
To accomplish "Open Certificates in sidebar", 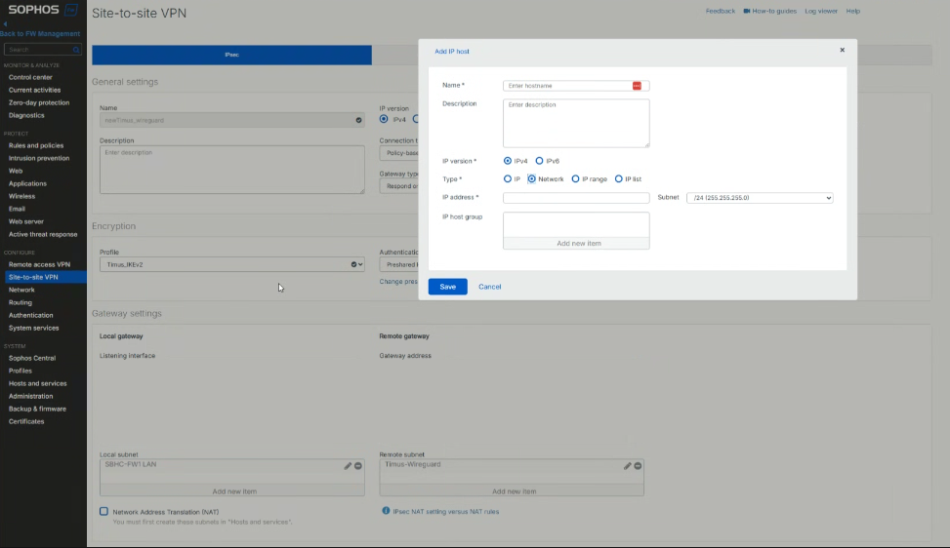I will (x=26, y=421).
